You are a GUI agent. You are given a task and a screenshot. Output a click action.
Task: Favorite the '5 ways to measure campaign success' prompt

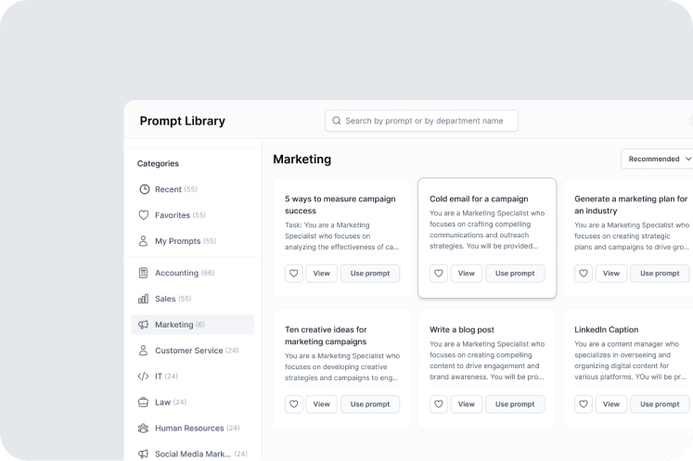(294, 274)
